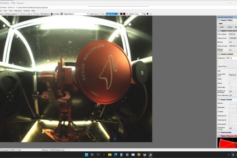The width and height of the screenshot is (237, 158).
Task: Open the Target Name combo box
Action: pyautogui.click(x=81, y=14)
